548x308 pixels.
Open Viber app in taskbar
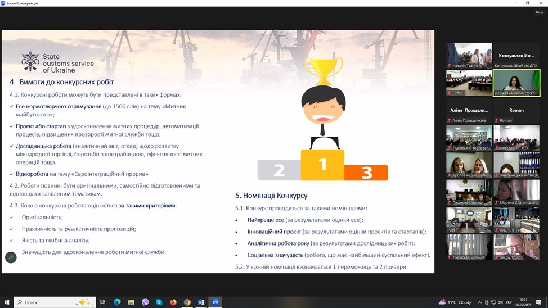[145, 302]
